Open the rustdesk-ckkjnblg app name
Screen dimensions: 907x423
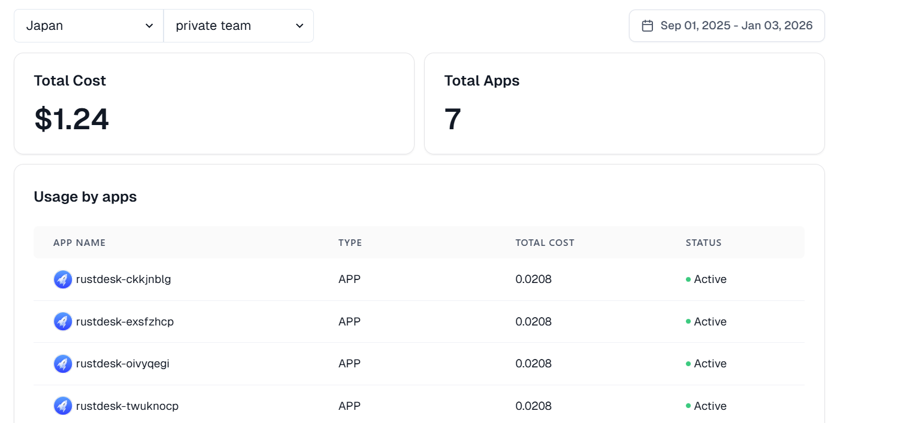click(123, 279)
